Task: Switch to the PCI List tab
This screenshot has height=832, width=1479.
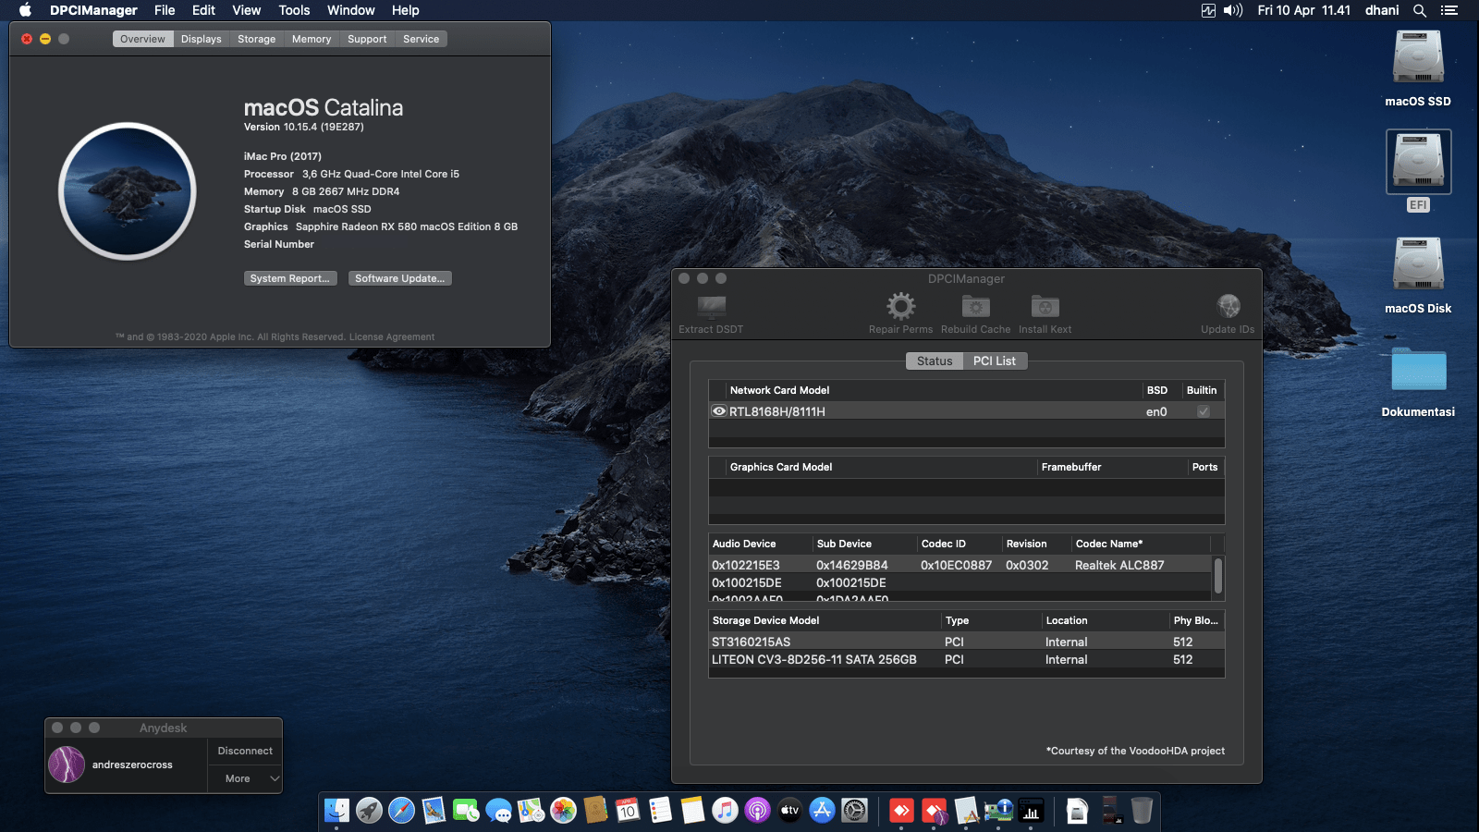Action: coord(995,361)
